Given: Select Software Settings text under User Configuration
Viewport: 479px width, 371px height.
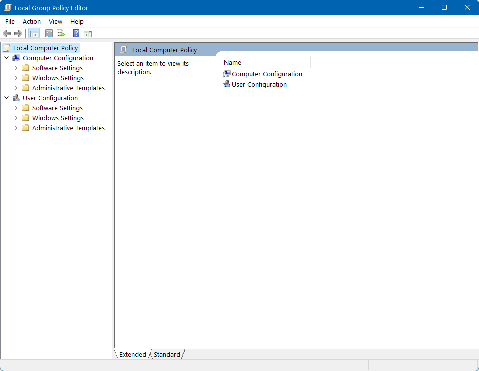Looking at the screenshot, I should tap(57, 108).
